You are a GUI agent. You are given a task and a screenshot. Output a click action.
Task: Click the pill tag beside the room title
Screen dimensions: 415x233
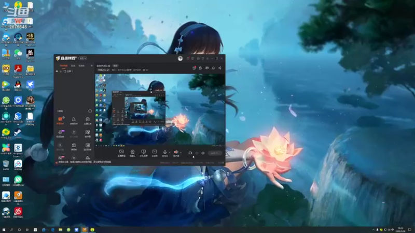115,66
